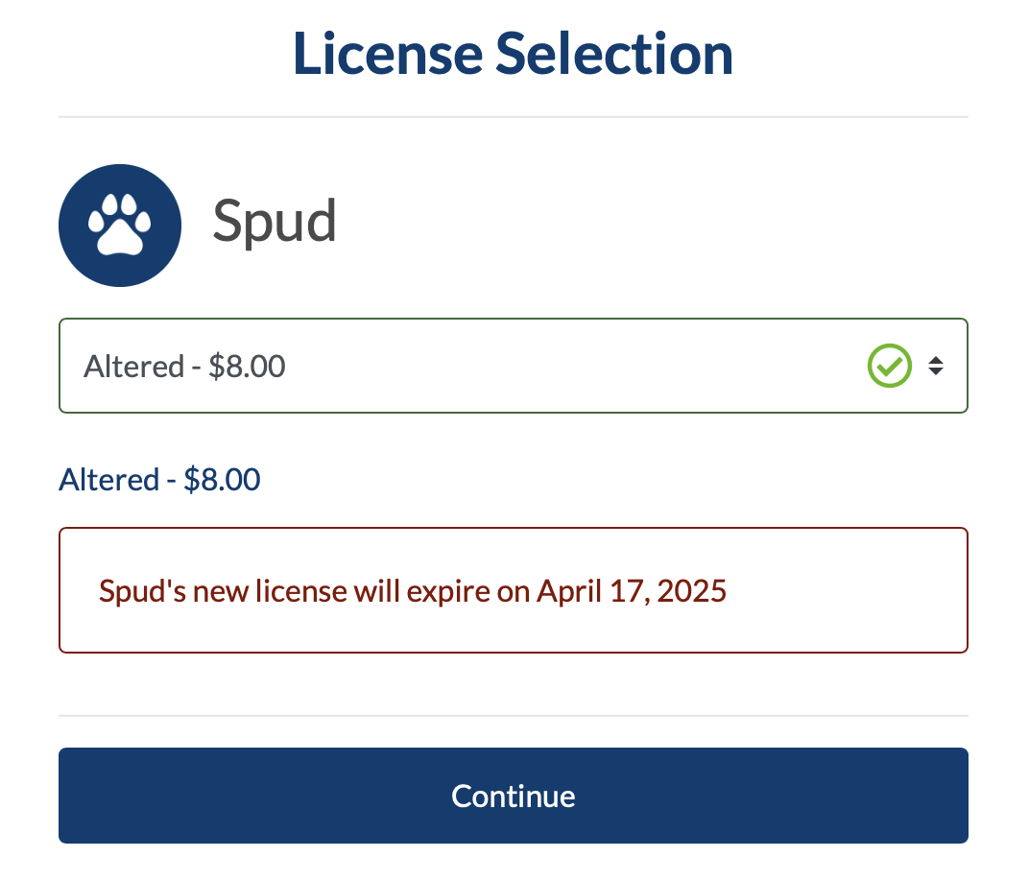Click the paw icon inside the blue circle
The width and height of the screenshot is (1029, 881).
(x=119, y=224)
